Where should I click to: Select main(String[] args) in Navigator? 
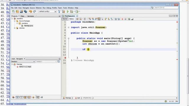25,67
